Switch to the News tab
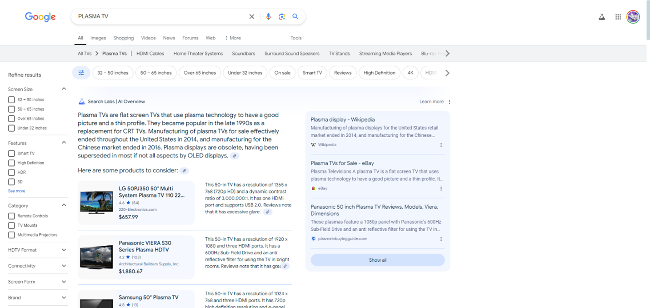This screenshot has height=308, width=650. tap(169, 38)
